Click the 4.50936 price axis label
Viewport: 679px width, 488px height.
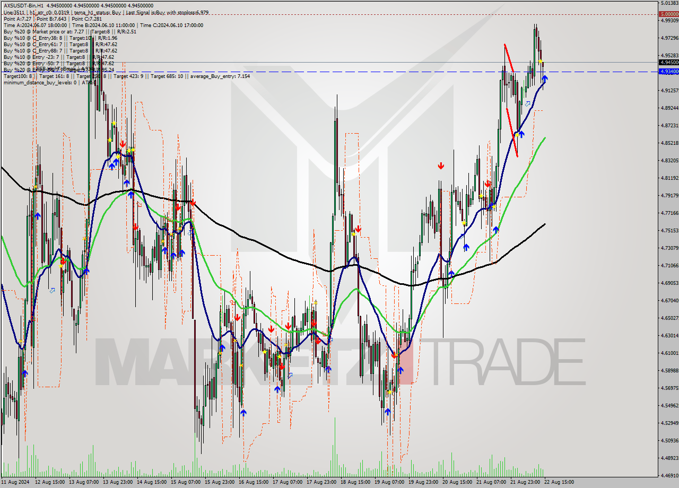pyautogui.click(x=669, y=441)
